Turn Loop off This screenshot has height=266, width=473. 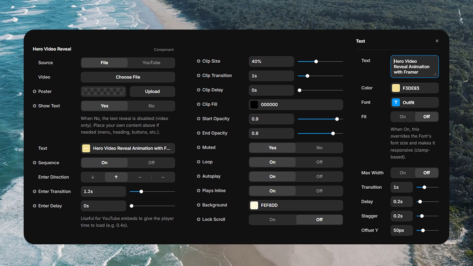click(x=319, y=162)
